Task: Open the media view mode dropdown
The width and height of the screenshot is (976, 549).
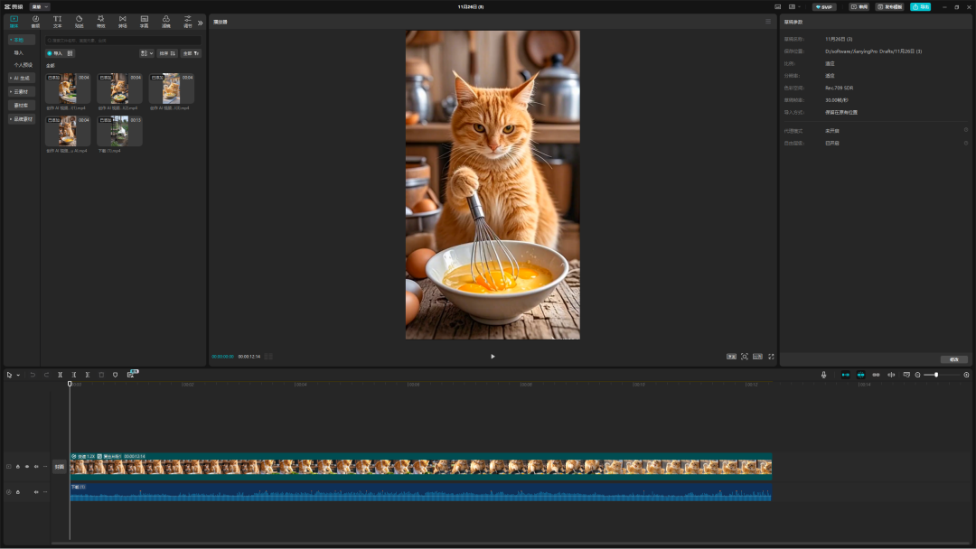Action: (x=146, y=53)
